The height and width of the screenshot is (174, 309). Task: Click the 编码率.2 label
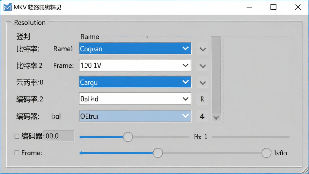pyautogui.click(x=30, y=99)
